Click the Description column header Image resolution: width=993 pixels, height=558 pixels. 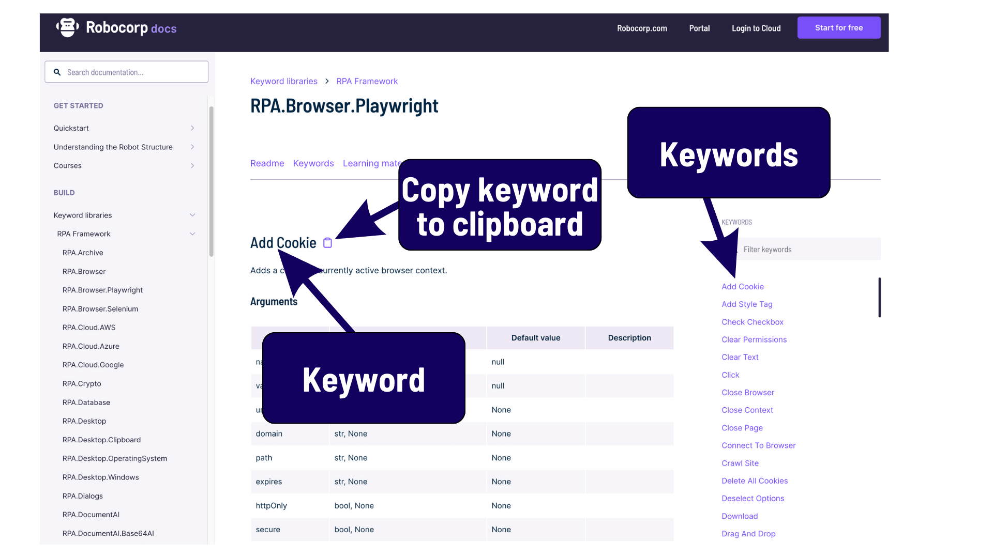(629, 338)
